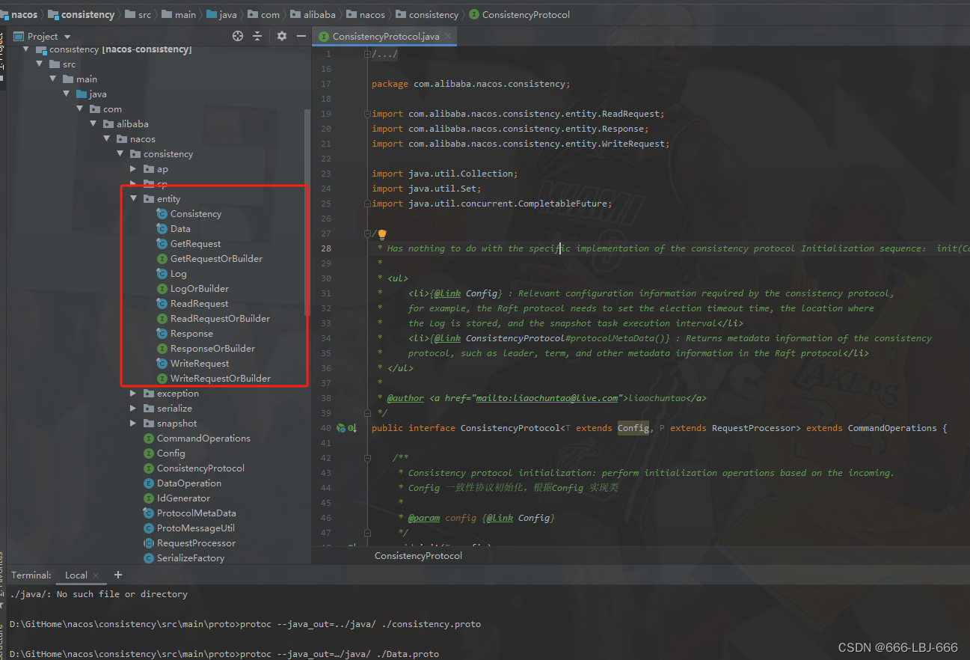Click the collapse all icon in Project panel

click(x=257, y=36)
